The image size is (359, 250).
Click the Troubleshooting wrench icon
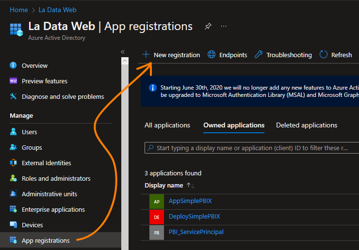259,55
